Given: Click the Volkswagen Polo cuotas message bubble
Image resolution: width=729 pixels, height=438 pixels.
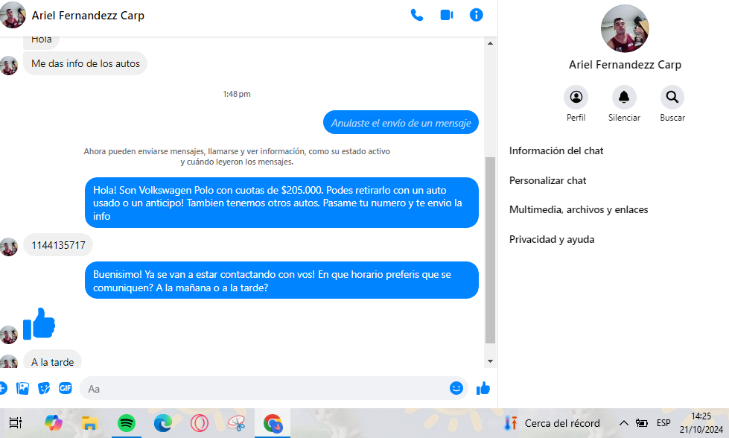Looking at the screenshot, I should 281,203.
